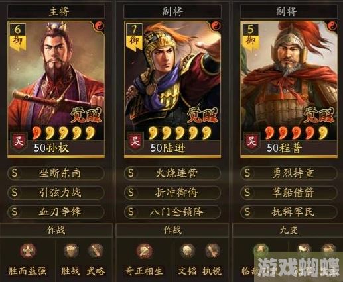Screen dimensions: 343x282
Task: Open the 奇正相生 book icon
Action: 144,251
